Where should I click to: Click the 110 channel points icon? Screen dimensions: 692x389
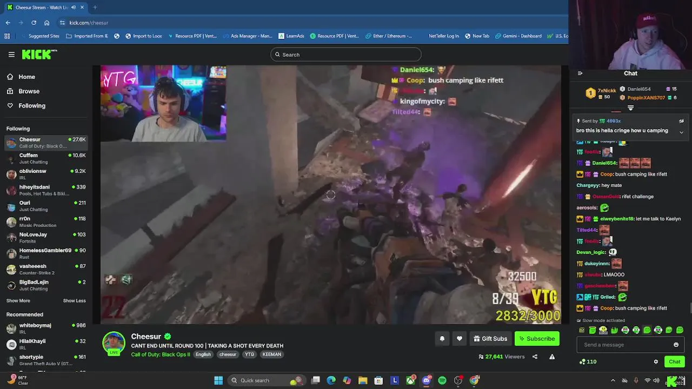point(582,361)
